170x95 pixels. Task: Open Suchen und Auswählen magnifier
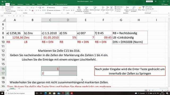point(134,9)
